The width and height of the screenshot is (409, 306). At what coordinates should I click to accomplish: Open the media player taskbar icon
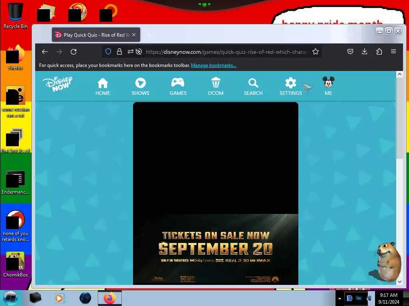pos(59,298)
